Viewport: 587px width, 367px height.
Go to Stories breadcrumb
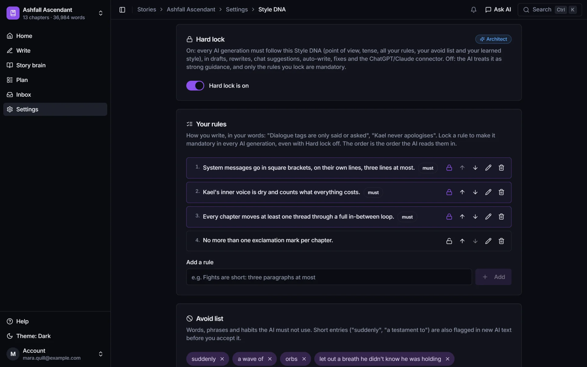point(146,9)
